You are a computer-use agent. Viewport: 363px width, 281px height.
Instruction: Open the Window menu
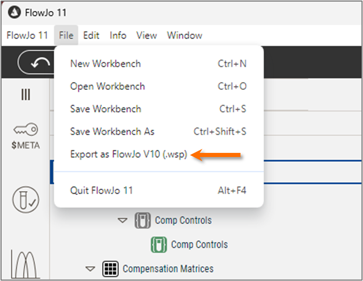184,36
